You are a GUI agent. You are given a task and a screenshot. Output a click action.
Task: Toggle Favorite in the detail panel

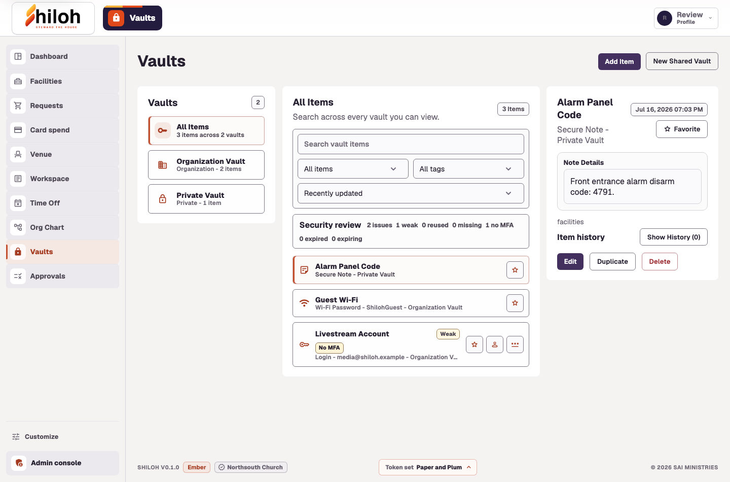(682, 129)
